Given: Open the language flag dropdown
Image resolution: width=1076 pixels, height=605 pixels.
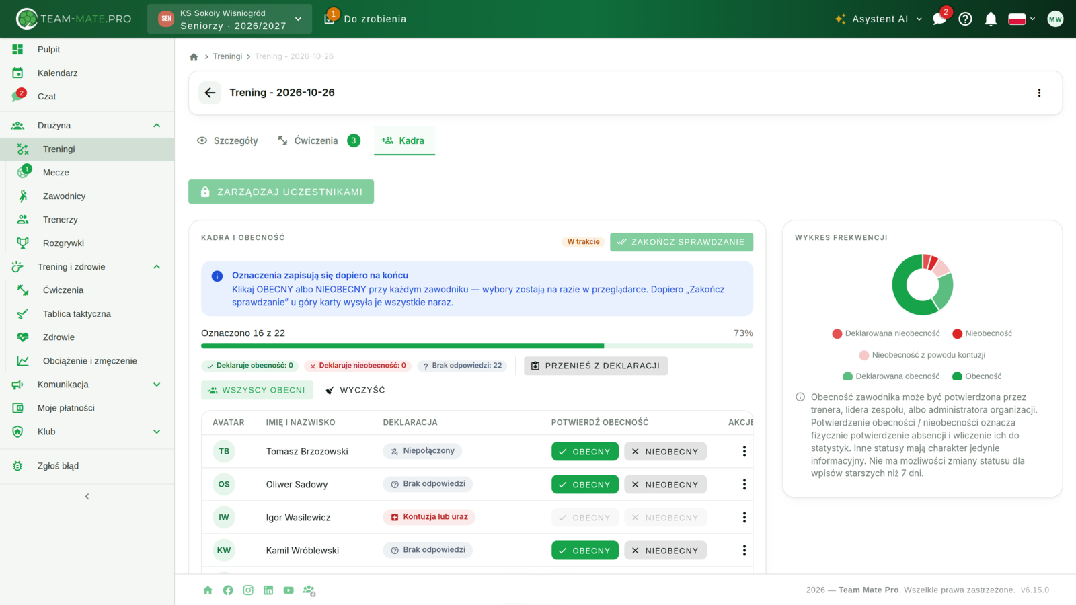Looking at the screenshot, I should [x=1022, y=19].
